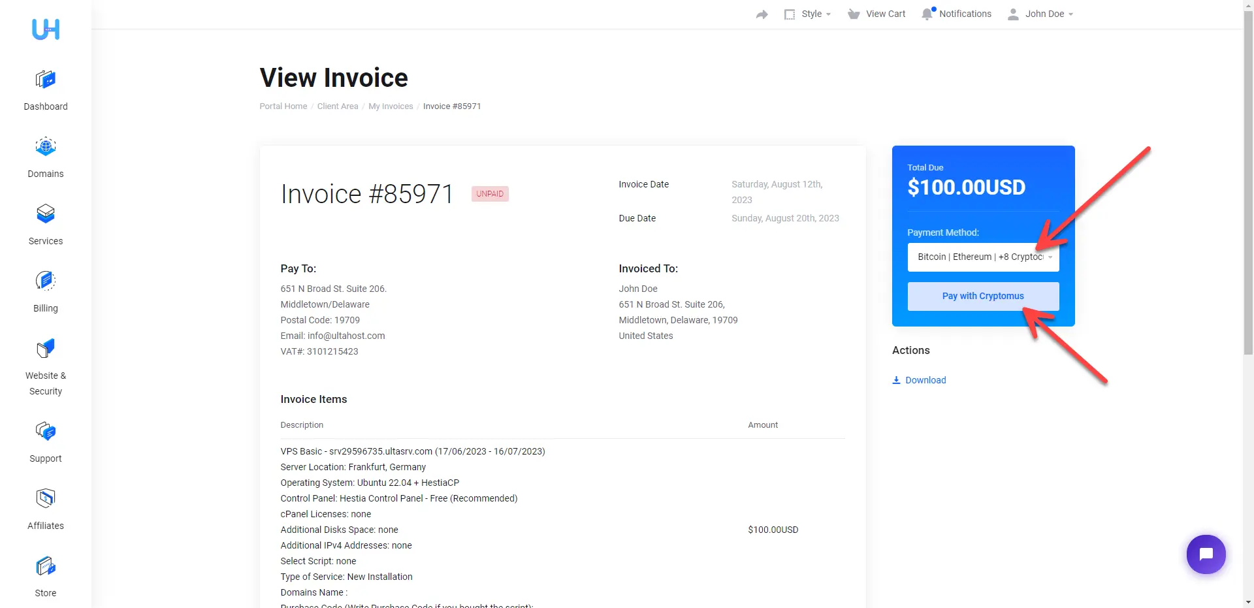Click the Server Location: Frankfurt, Germany line
1254x608 pixels.
click(x=353, y=467)
